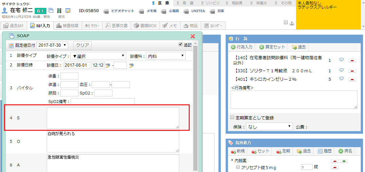Click the comment bubble for 【140】在宅患者訪問診療料
Image resolution: width=365 pixels, height=172 pixels.
[x=341, y=60]
